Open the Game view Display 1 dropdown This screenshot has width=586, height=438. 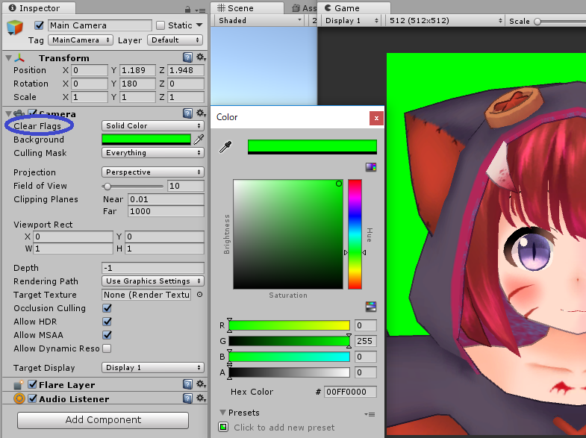point(352,21)
